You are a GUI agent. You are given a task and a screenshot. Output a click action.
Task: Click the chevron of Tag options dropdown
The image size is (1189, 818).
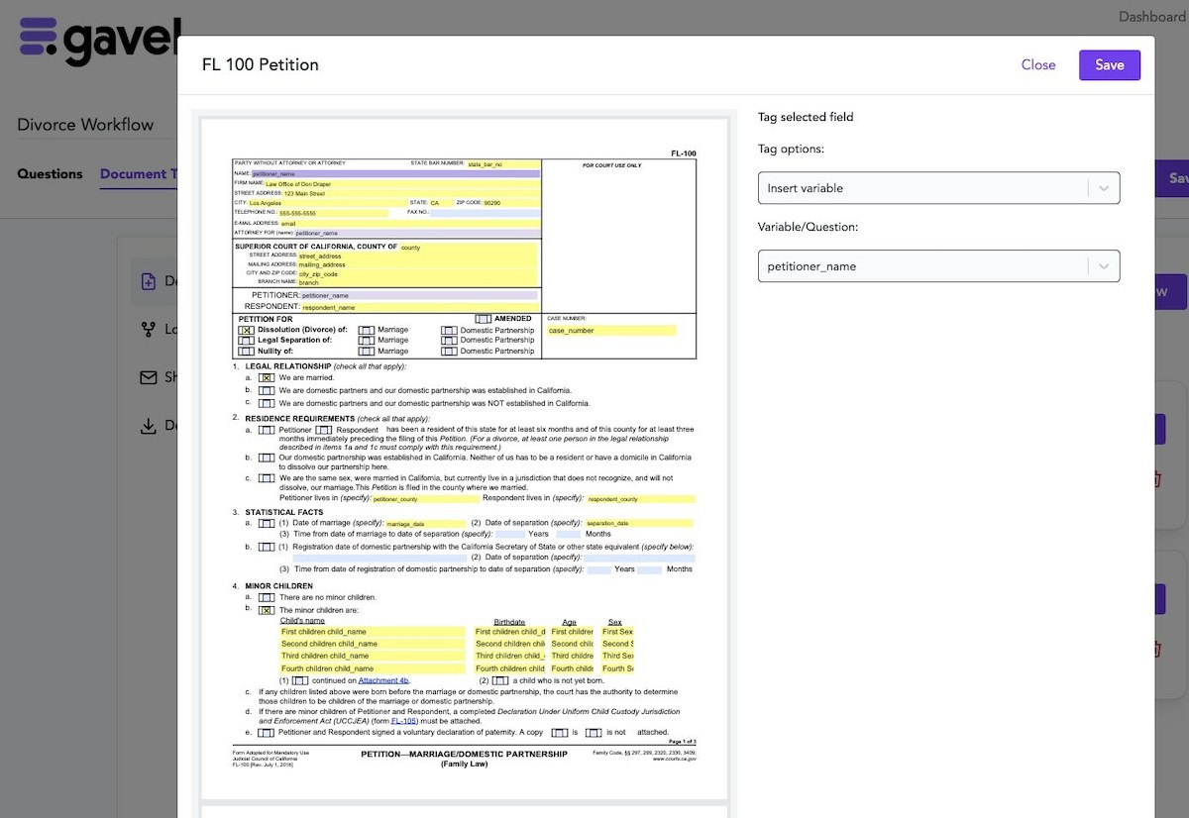point(1104,188)
